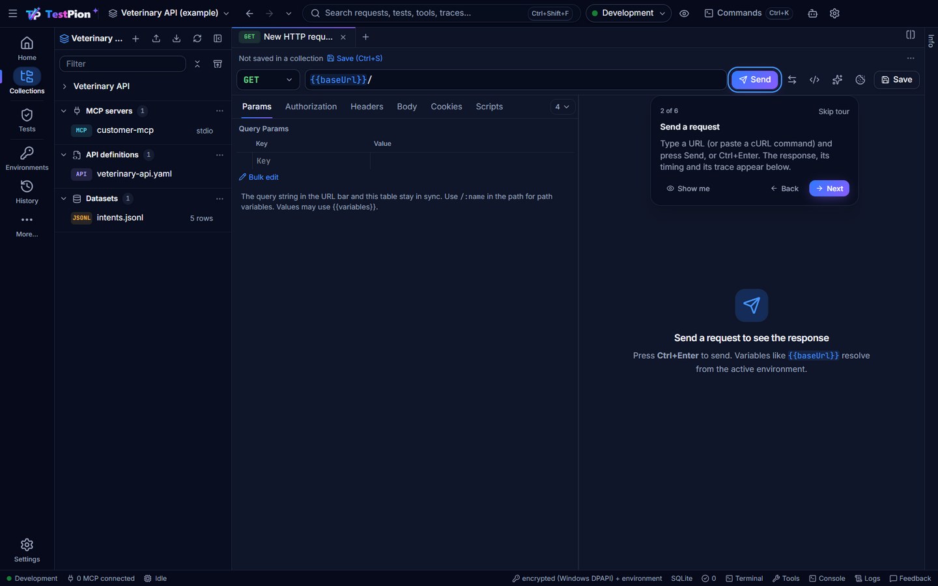938x586 pixels.
Task: Expand the Veterinary API collection
Action: [x=64, y=86]
